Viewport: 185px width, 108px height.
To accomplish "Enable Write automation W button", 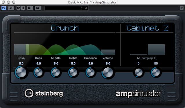I will 23,8.
